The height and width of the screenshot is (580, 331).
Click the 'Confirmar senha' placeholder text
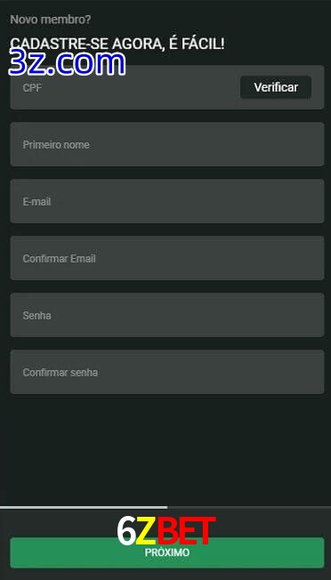pos(61,373)
